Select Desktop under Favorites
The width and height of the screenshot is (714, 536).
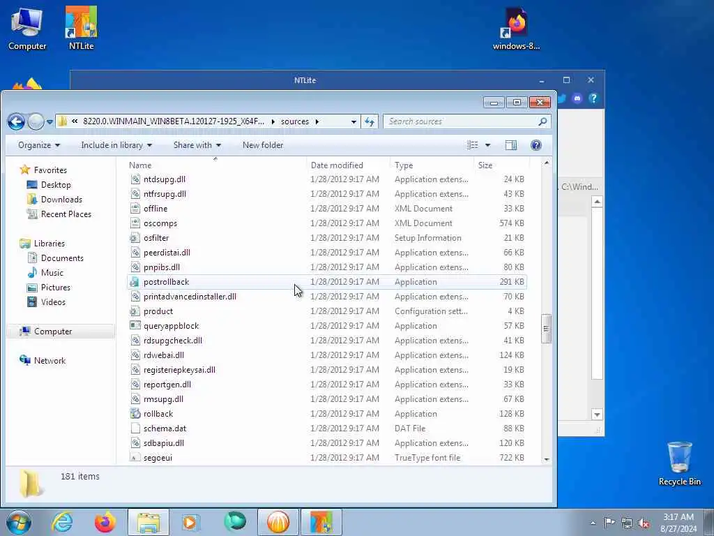56,184
